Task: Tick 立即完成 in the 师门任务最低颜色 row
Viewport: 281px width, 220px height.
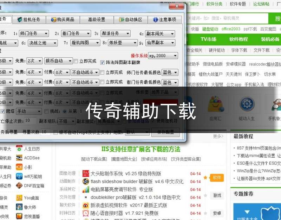Action: (102, 73)
